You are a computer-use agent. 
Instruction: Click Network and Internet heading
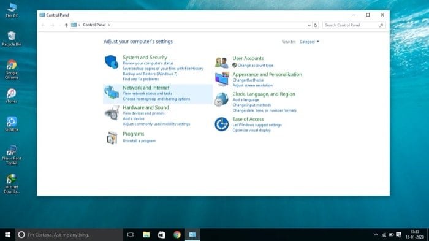[x=146, y=88]
